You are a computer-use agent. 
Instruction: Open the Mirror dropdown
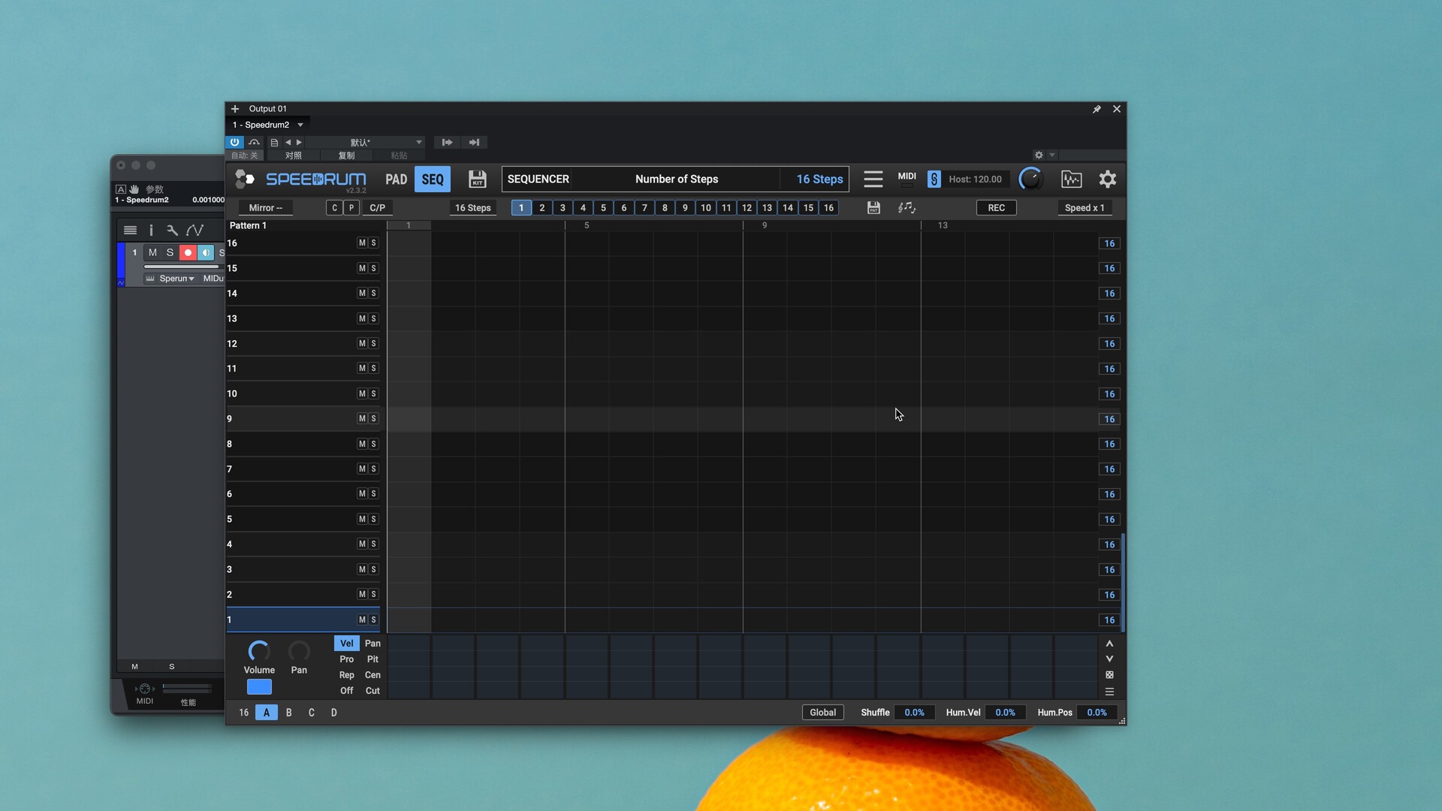pyautogui.click(x=266, y=208)
